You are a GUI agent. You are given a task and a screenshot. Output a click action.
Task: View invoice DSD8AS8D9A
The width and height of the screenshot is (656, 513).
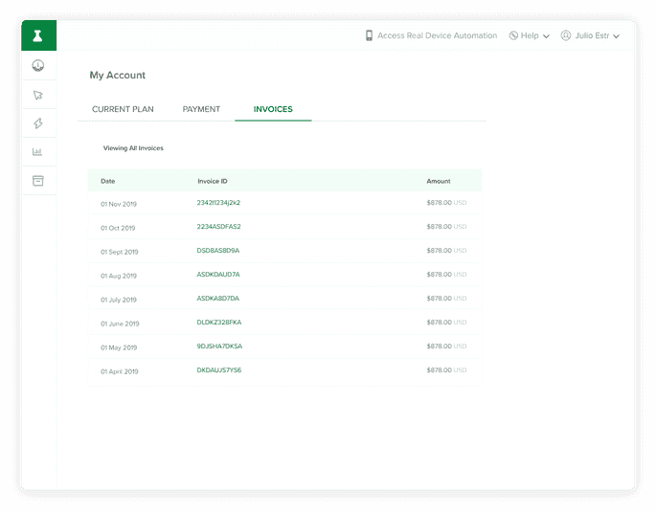pyautogui.click(x=218, y=251)
